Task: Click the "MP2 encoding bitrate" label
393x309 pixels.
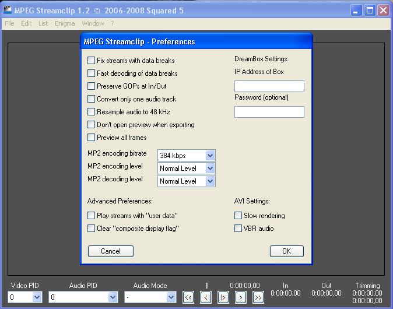Action: pos(117,153)
